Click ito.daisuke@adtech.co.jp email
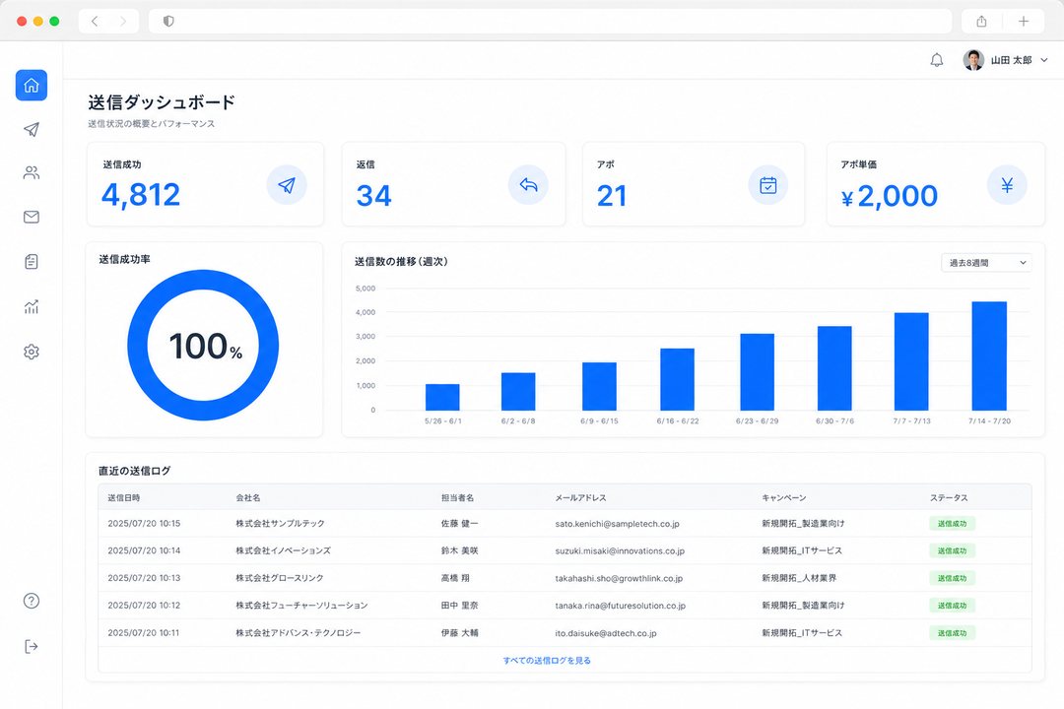 pos(605,633)
